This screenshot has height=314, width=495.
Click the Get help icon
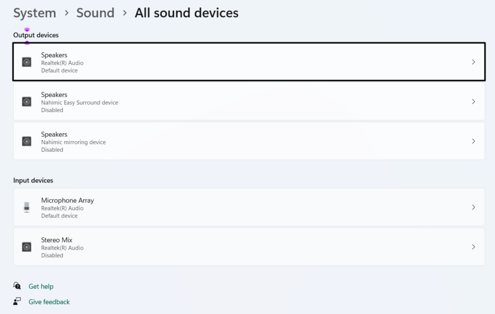(17, 286)
